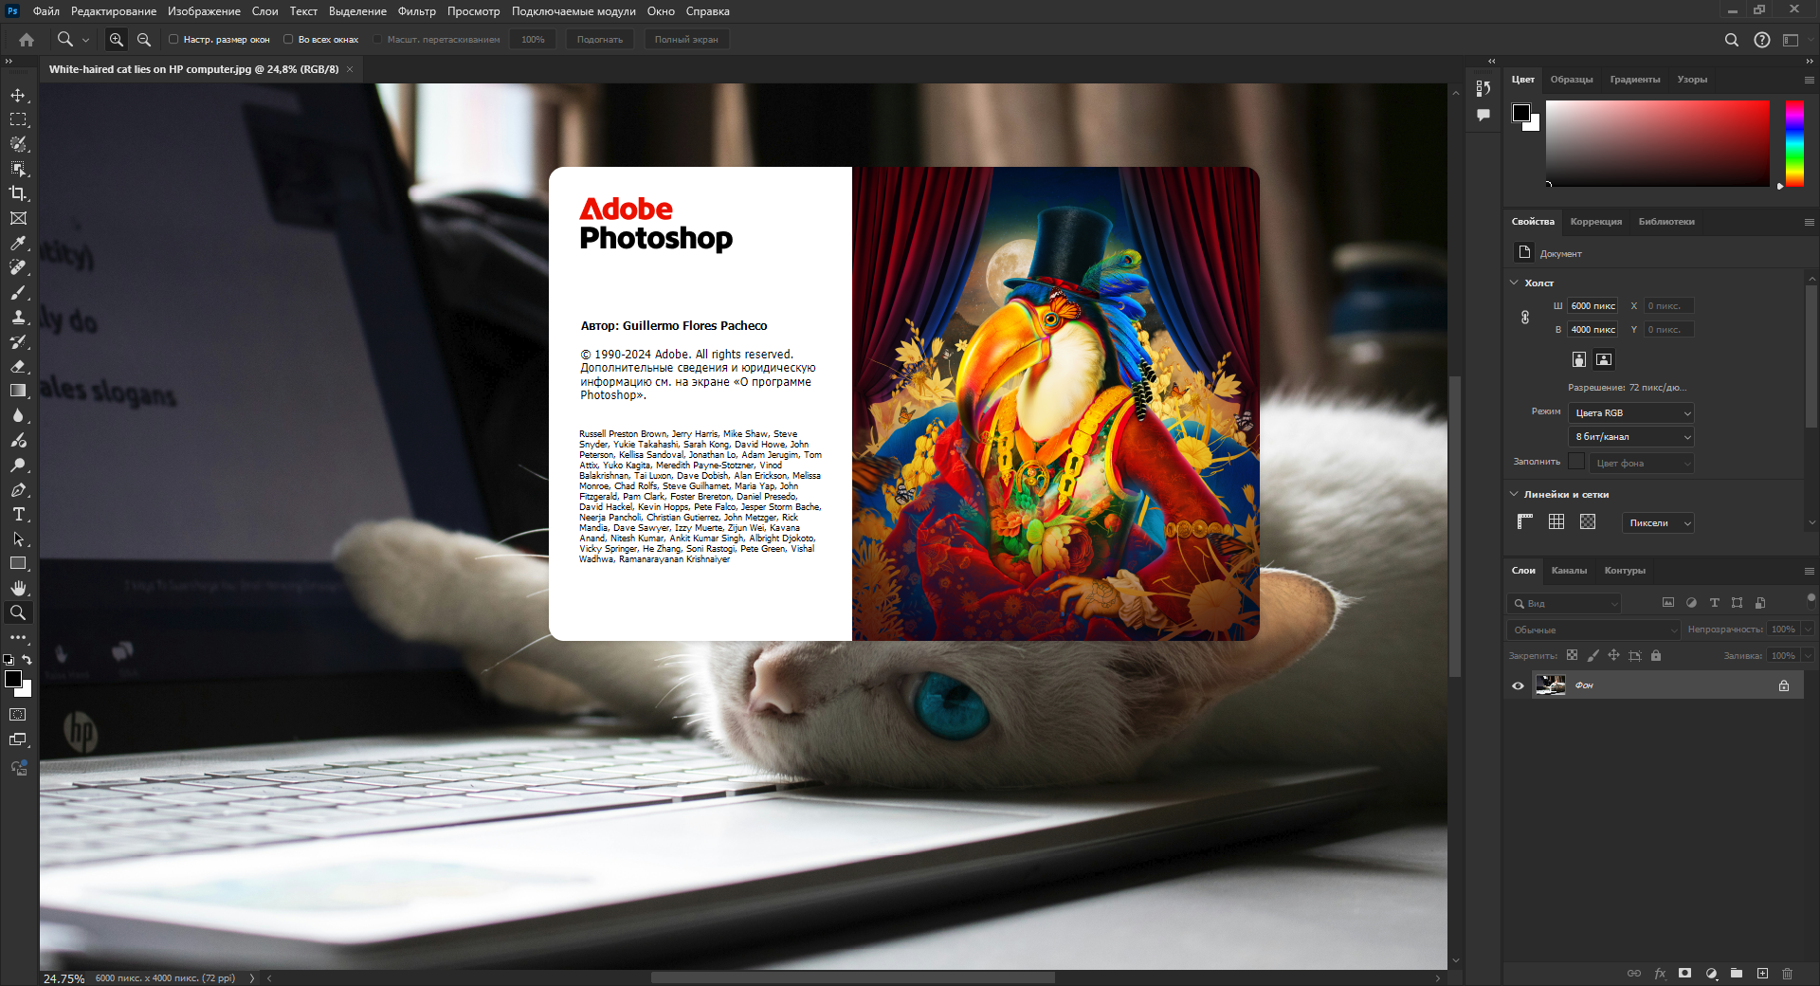Image resolution: width=1820 pixels, height=986 pixels.
Task: Select the Path Selection arrow tool
Action: (x=18, y=539)
